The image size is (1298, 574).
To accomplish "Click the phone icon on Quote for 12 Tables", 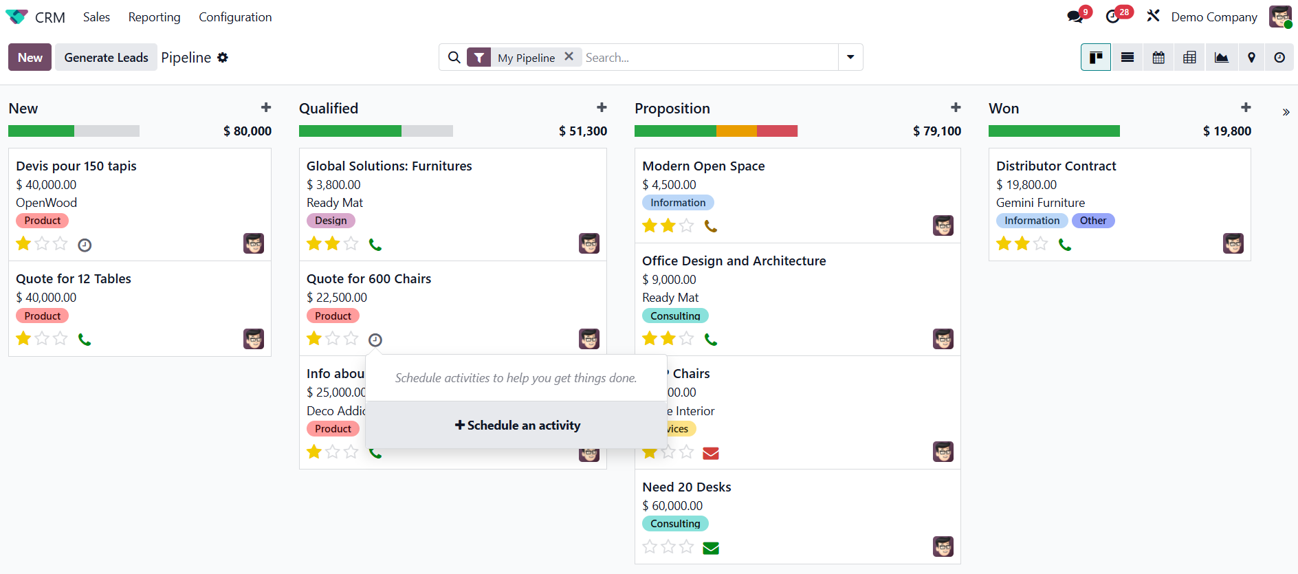I will (85, 338).
